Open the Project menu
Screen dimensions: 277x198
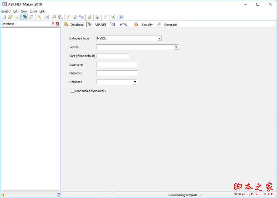6,11
